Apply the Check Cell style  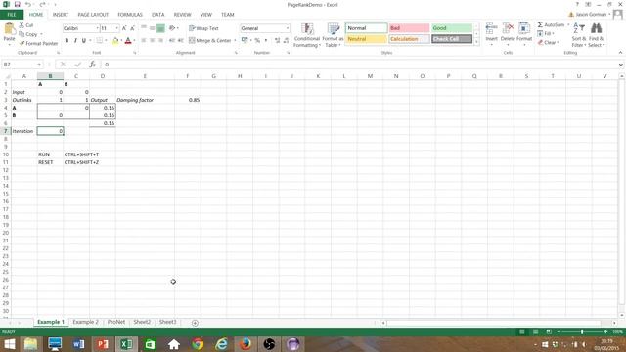coord(452,39)
